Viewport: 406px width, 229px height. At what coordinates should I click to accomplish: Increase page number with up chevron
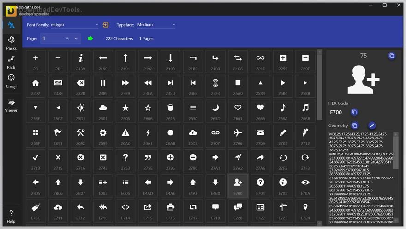tap(67, 39)
